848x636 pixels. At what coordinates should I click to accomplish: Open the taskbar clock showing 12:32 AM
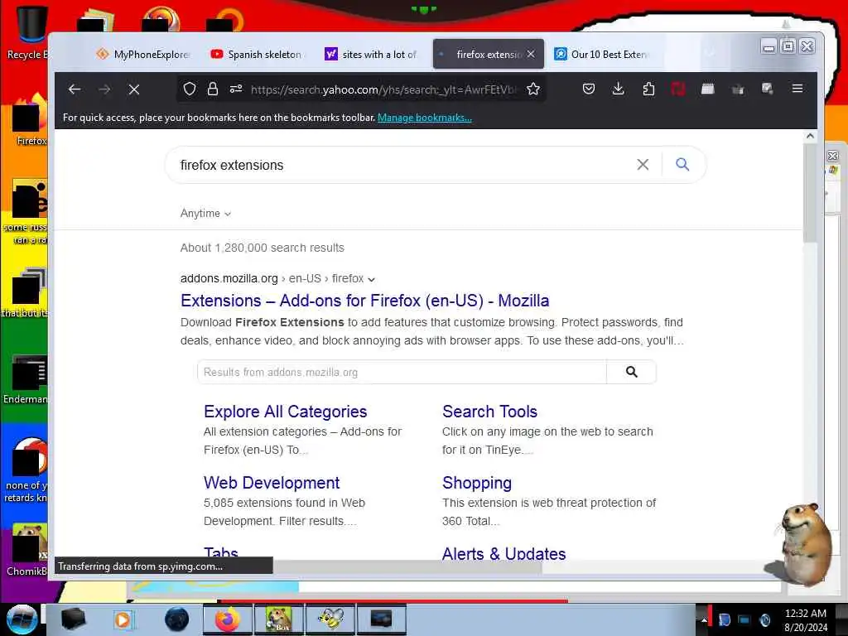(x=805, y=619)
